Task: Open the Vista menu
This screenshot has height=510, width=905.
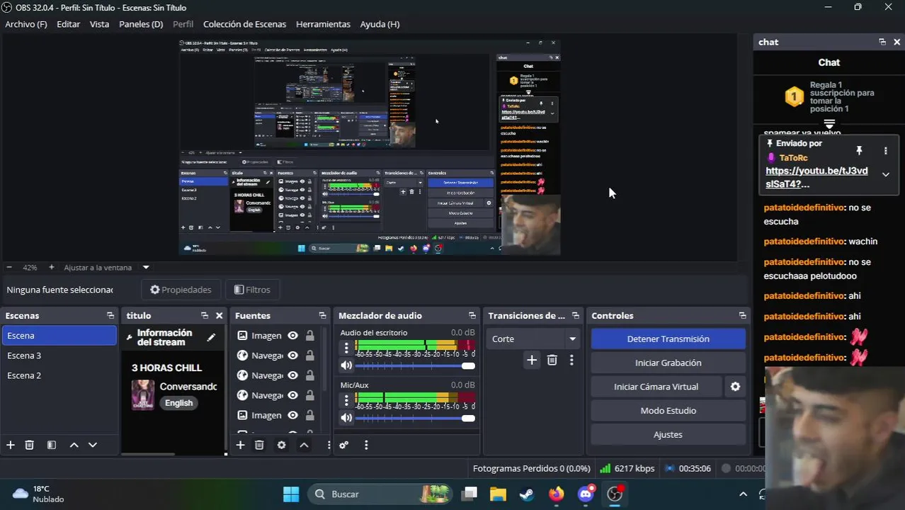Action: pos(99,24)
